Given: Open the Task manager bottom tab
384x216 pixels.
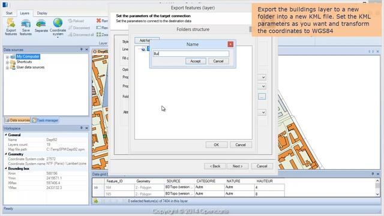Looking at the screenshot, I should point(45,120).
